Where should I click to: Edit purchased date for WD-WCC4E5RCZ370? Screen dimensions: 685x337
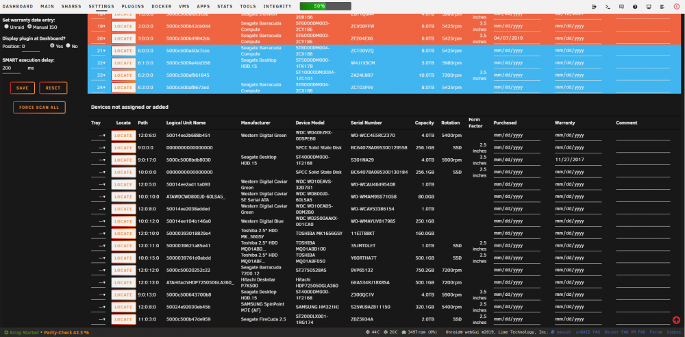(x=516, y=136)
